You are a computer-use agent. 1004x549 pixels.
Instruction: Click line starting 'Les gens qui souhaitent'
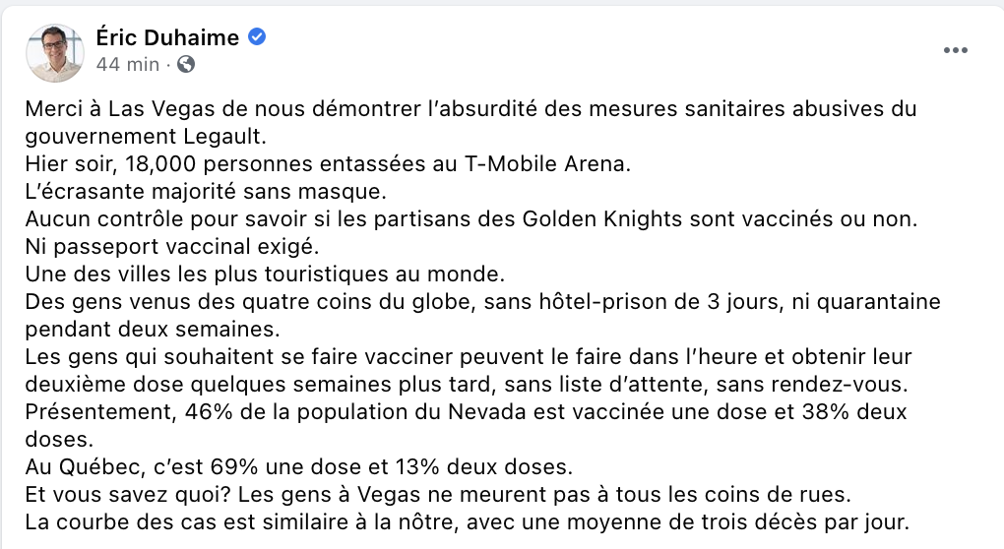469,356
